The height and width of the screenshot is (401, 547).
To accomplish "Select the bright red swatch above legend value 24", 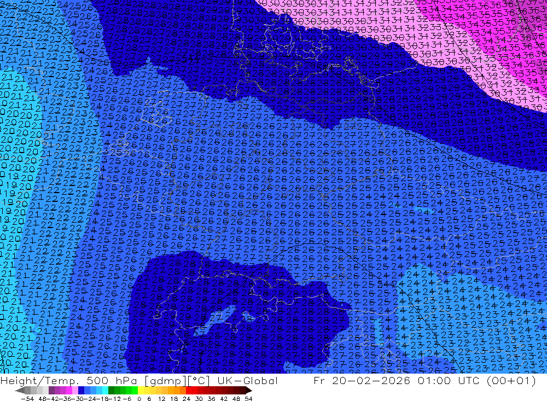I will pyautogui.click(x=189, y=390).
